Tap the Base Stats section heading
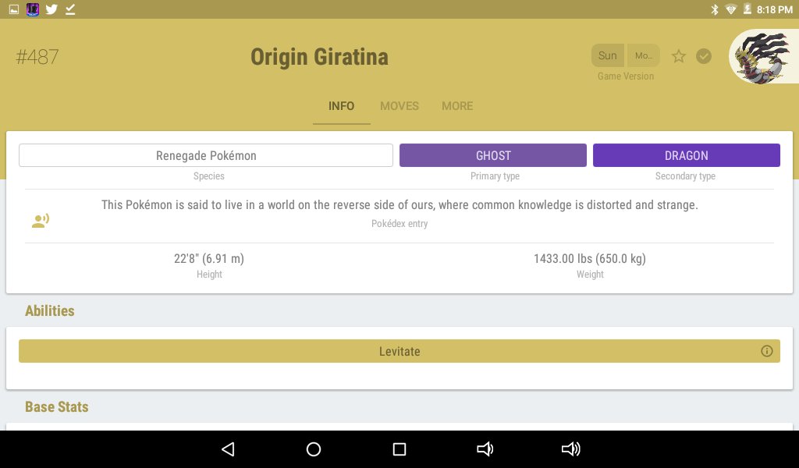The height and width of the screenshot is (468, 799). click(56, 406)
